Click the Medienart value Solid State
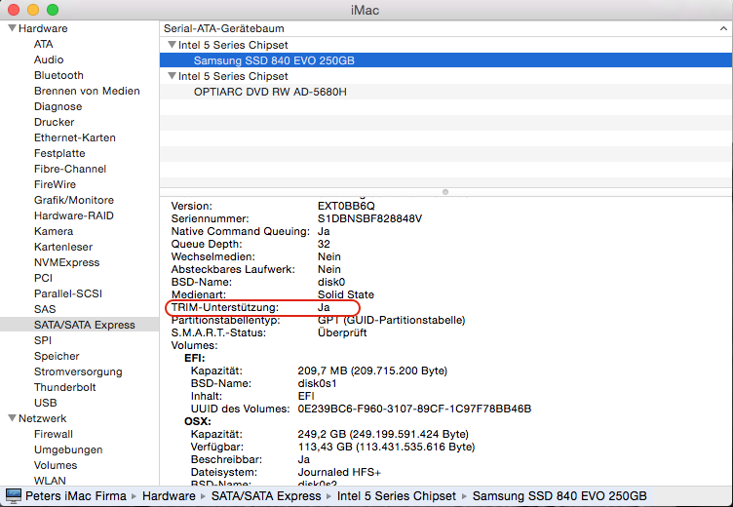Screen dimensions: 733x507 [346, 294]
